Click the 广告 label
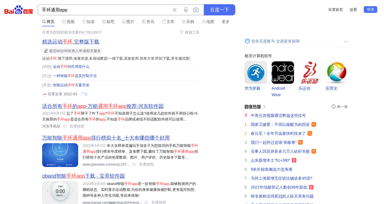384x204 pixels. (x=84, y=94)
